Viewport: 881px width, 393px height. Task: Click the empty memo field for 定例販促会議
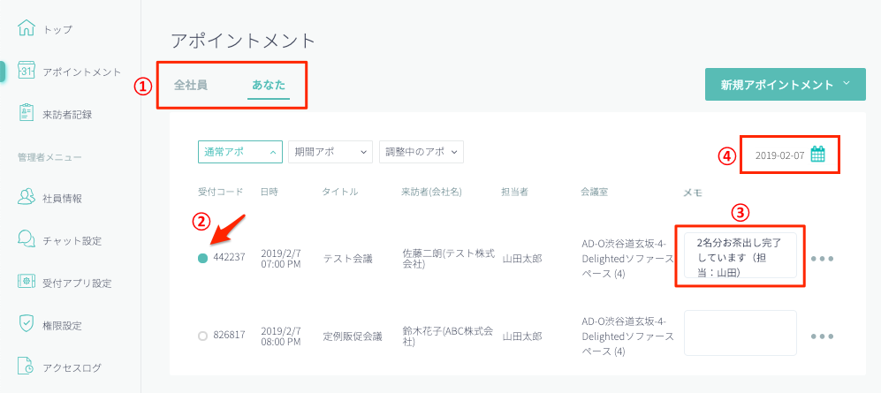pyautogui.click(x=740, y=334)
